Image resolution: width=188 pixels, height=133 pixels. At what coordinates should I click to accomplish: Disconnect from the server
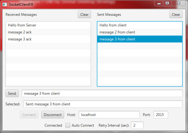52,115
